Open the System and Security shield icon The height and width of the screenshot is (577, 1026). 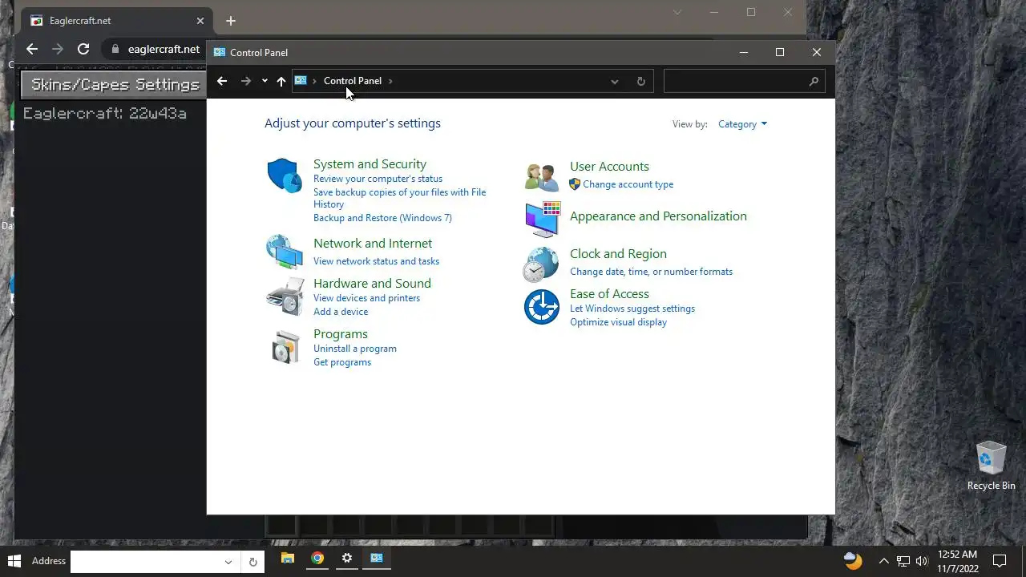pos(285,176)
